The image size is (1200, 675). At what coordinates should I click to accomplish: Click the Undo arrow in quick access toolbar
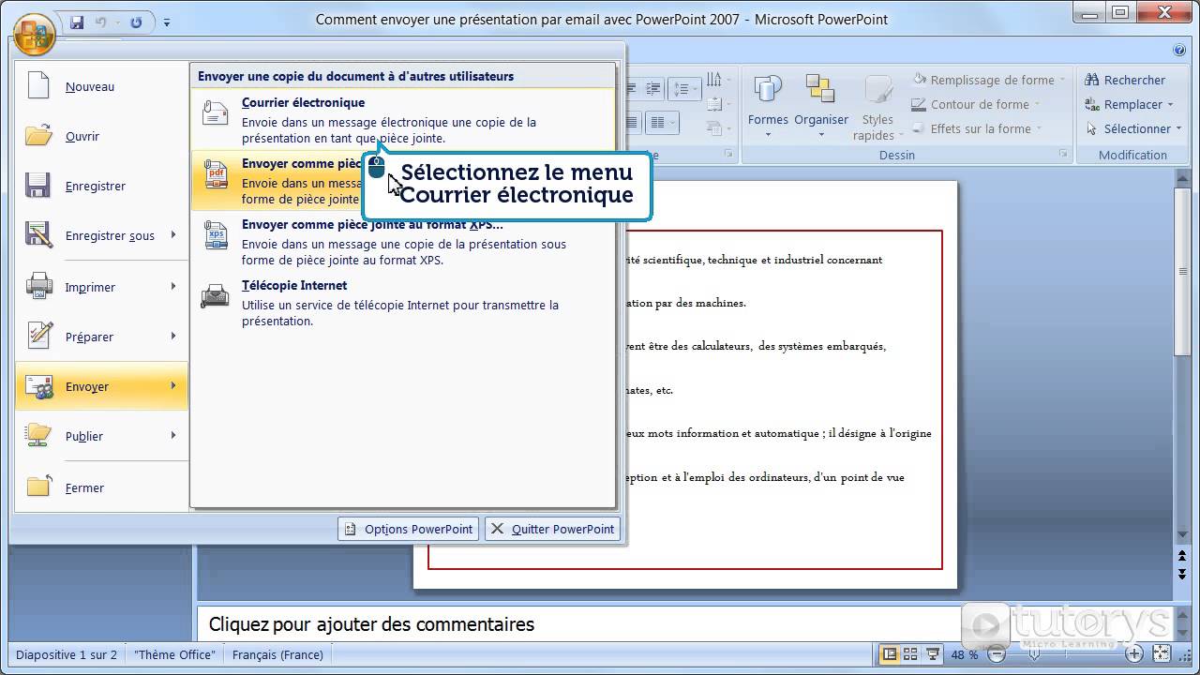tap(101, 22)
